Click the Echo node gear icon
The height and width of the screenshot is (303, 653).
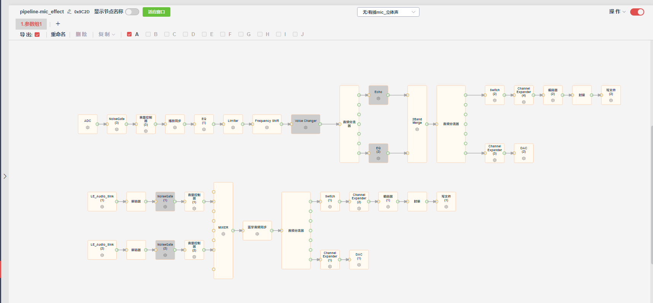click(378, 98)
